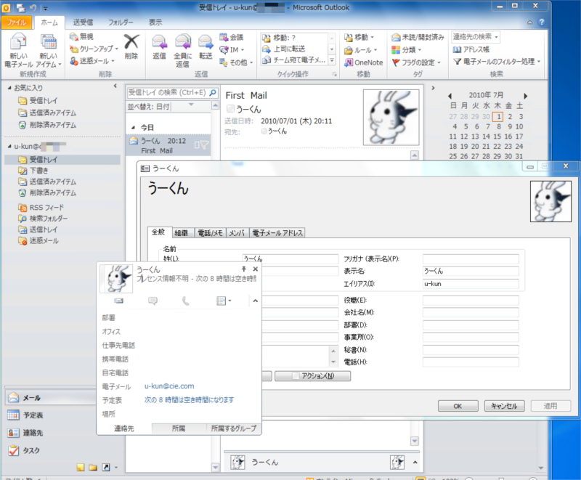Viewport: 581px width, 480px height.
Task: Collapse the u-kun account folder tree
Action: point(9,146)
